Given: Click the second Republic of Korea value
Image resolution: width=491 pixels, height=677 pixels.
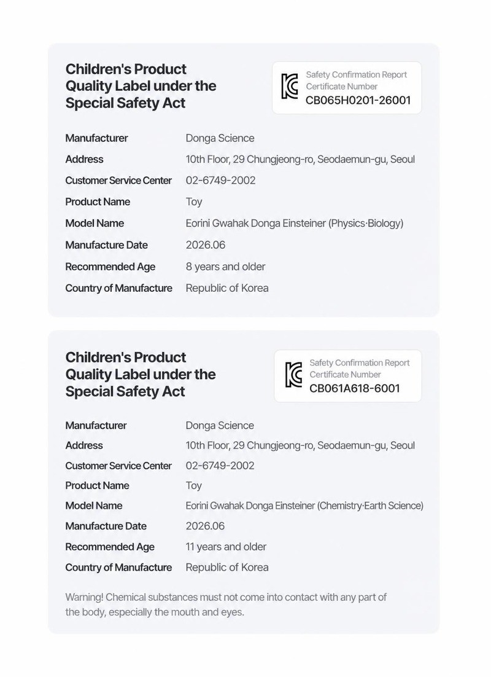Looking at the screenshot, I should [227, 567].
